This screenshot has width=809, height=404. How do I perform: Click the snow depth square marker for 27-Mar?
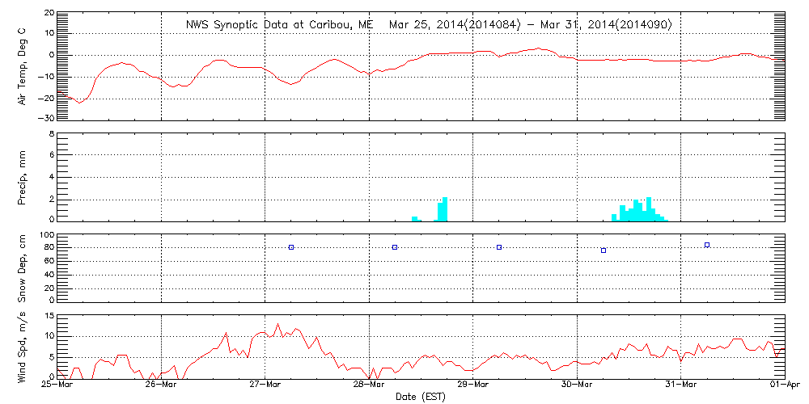(291, 247)
